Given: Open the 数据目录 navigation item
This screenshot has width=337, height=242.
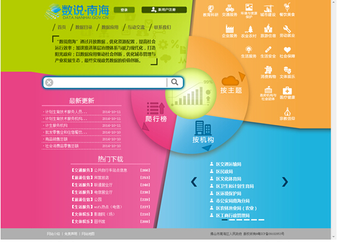Looking at the screenshot, I should [84, 27].
